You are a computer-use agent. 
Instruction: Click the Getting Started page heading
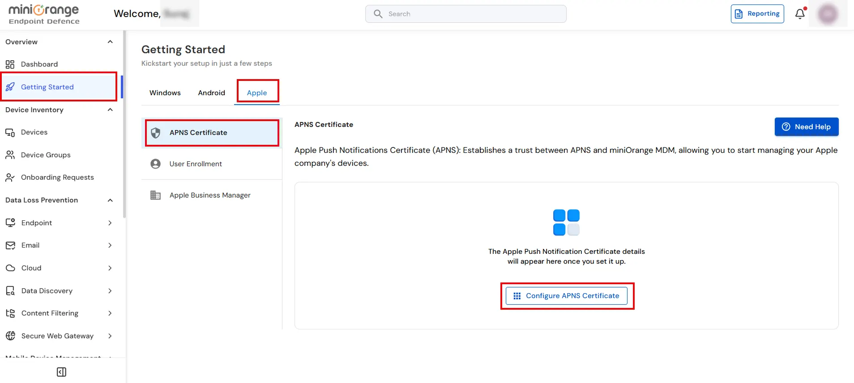[184, 50]
